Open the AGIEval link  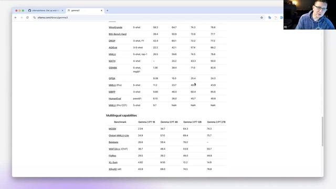click(x=113, y=48)
